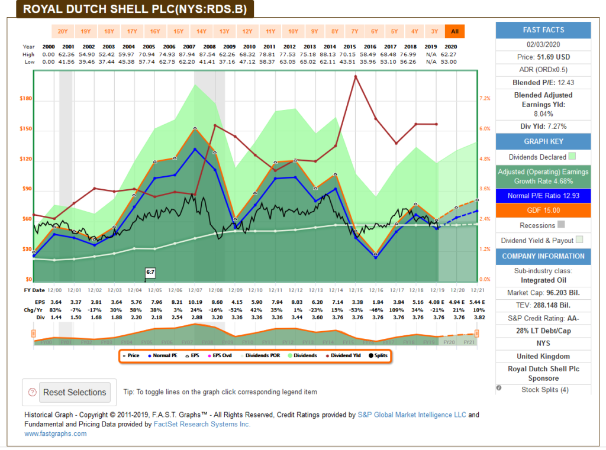Choose the 9Y time range

(x=315, y=31)
